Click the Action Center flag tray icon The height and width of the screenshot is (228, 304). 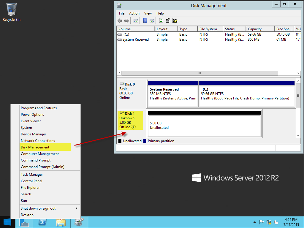(x=262, y=222)
